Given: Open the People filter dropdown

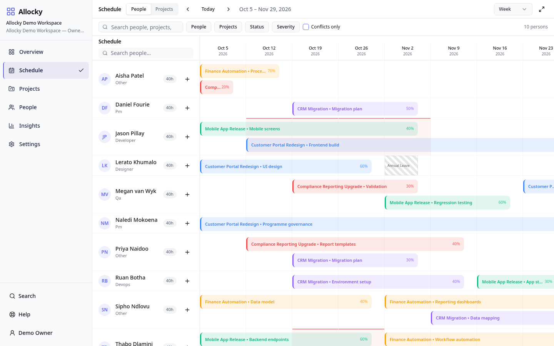Looking at the screenshot, I should 199,27.
